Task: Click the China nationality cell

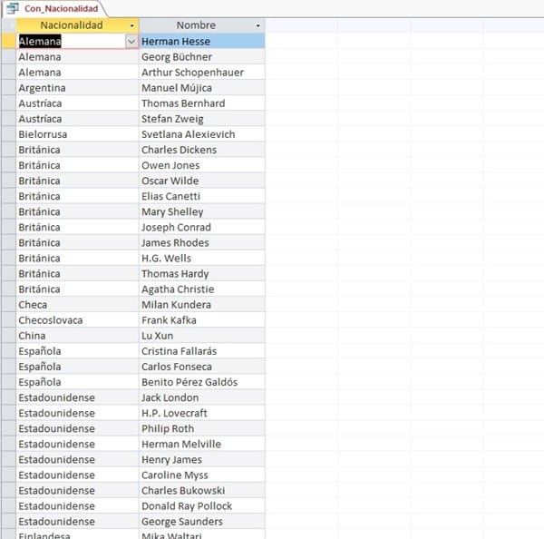Action: (77, 336)
